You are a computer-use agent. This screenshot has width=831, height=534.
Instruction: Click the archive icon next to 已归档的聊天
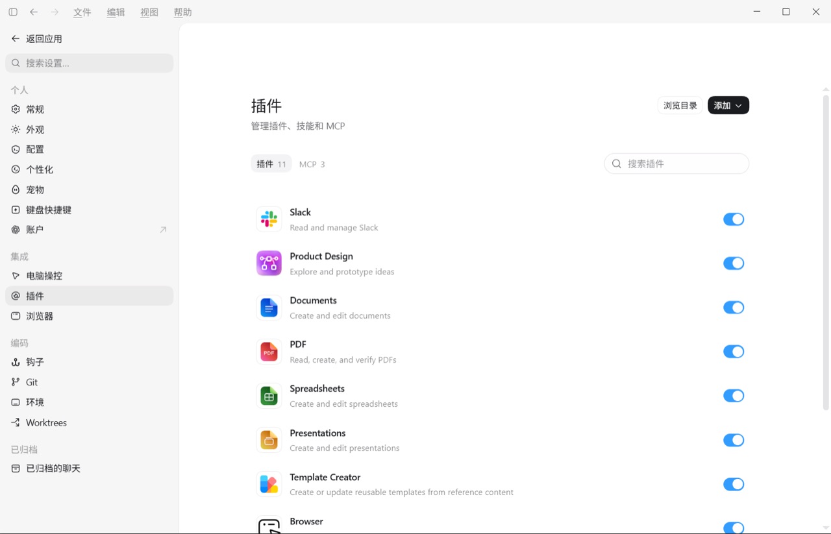point(16,468)
